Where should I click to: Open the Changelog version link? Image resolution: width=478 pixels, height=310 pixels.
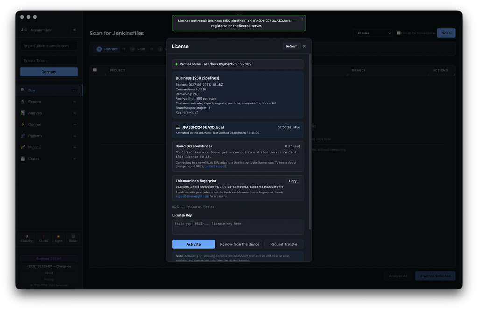[x=49, y=266]
